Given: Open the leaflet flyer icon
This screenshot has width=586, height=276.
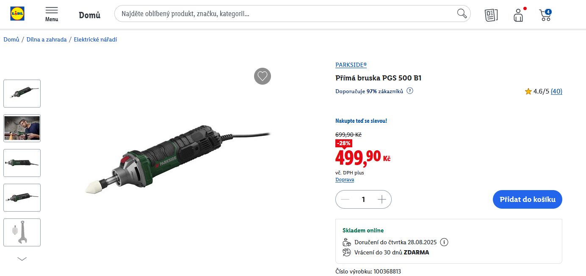Looking at the screenshot, I should [x=491, y=15].
